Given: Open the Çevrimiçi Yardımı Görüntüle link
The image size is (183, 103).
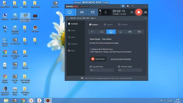Looking at the screenshot, I should [121, 59].
